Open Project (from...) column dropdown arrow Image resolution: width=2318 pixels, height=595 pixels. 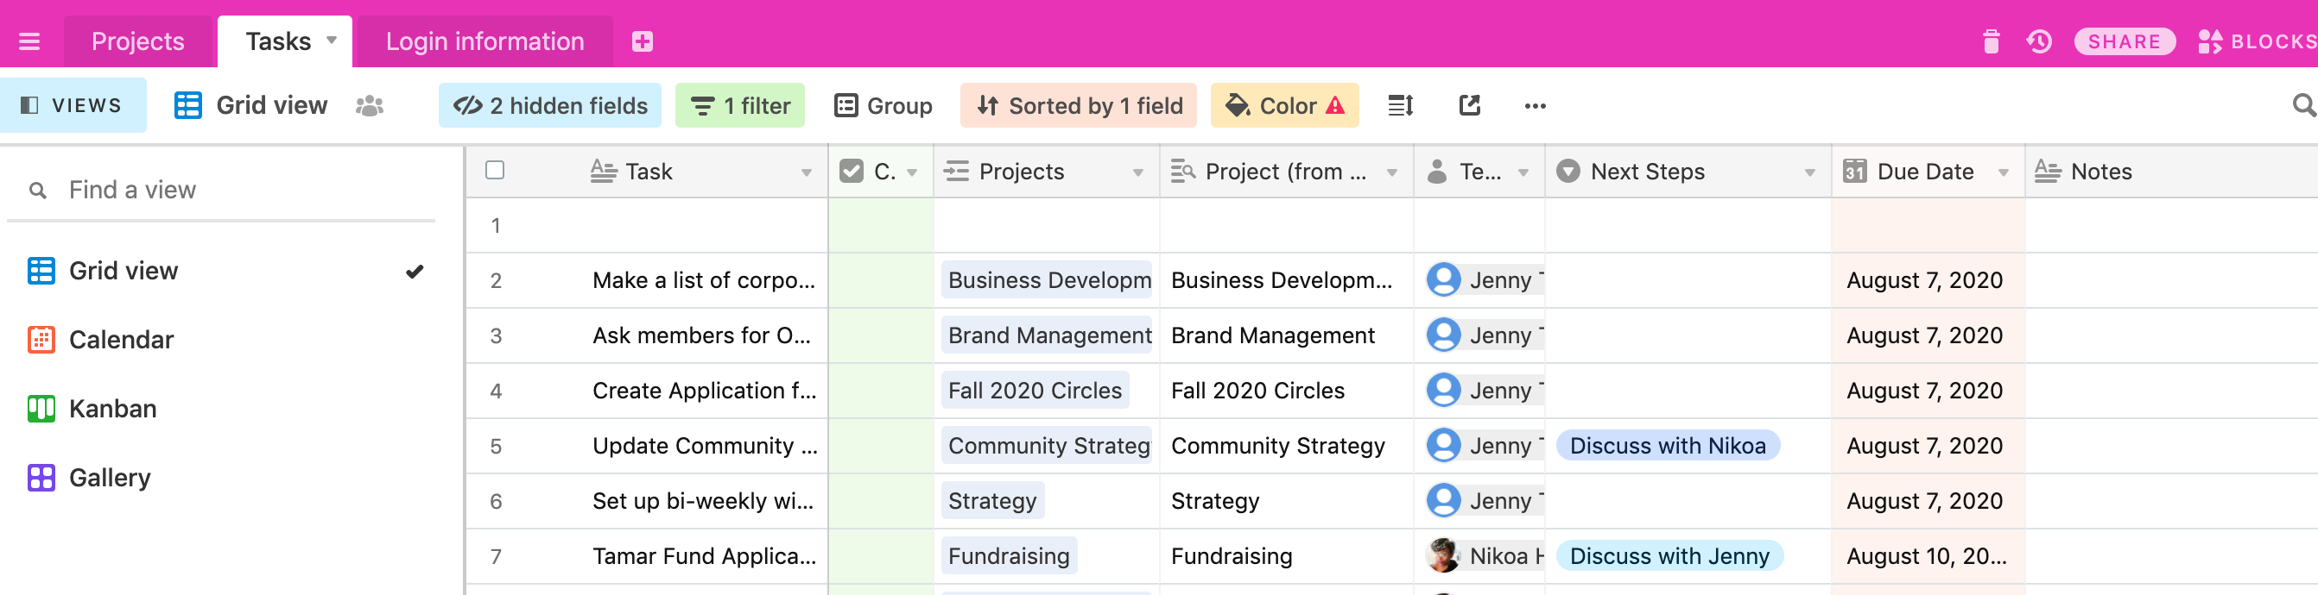(x=1392, y=172)
